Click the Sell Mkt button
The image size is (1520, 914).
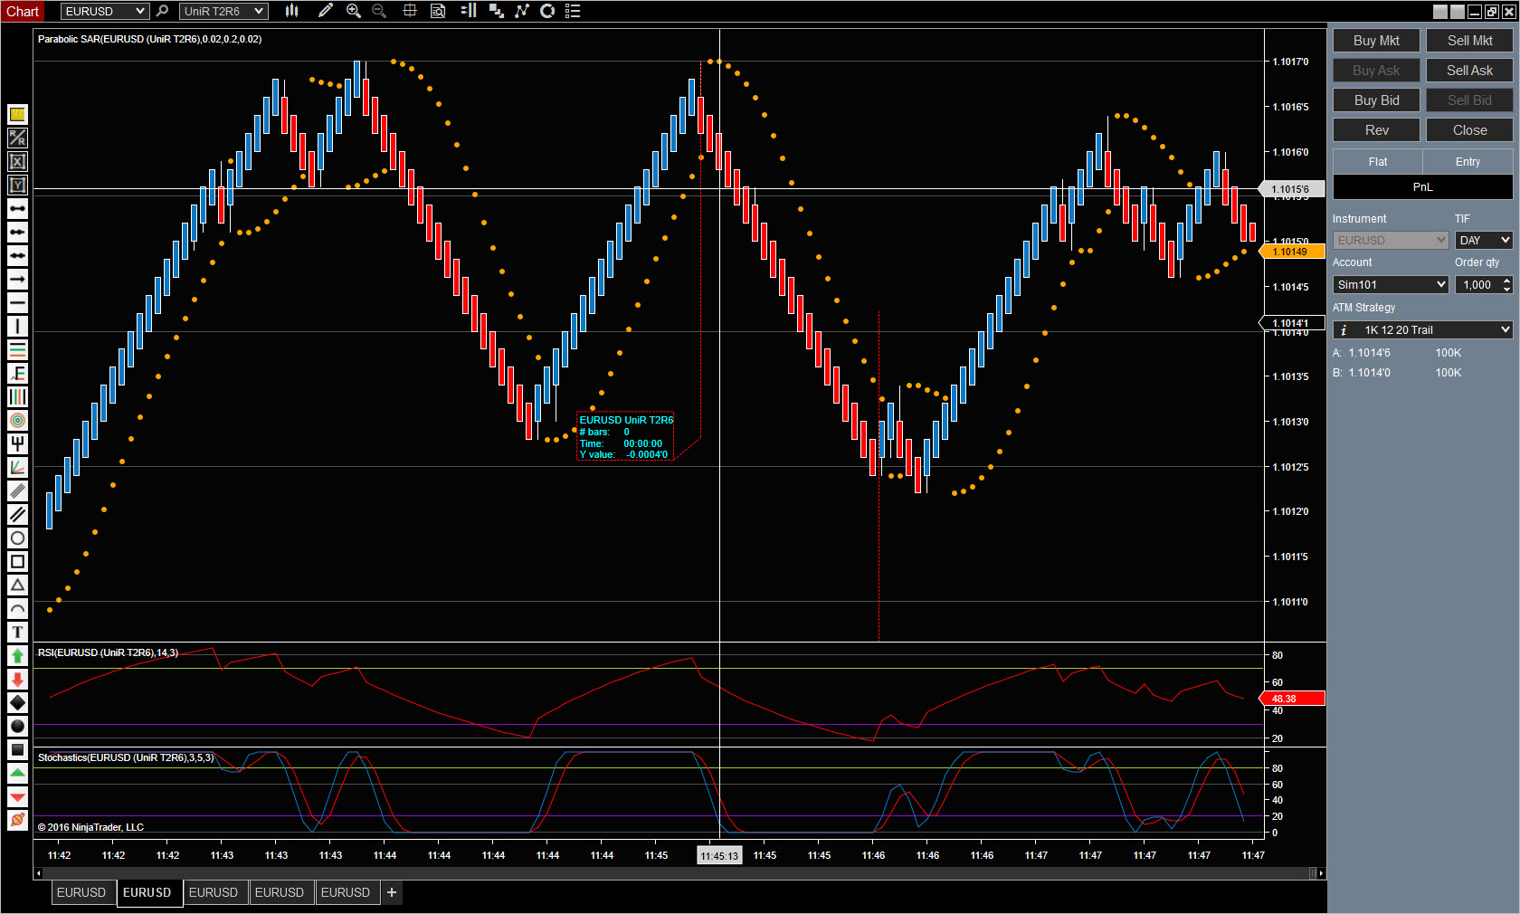click(1469, 41)
